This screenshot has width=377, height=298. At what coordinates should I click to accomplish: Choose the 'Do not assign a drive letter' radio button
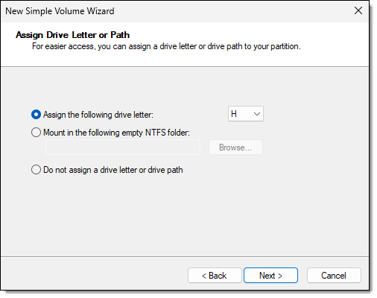point(36,170)
